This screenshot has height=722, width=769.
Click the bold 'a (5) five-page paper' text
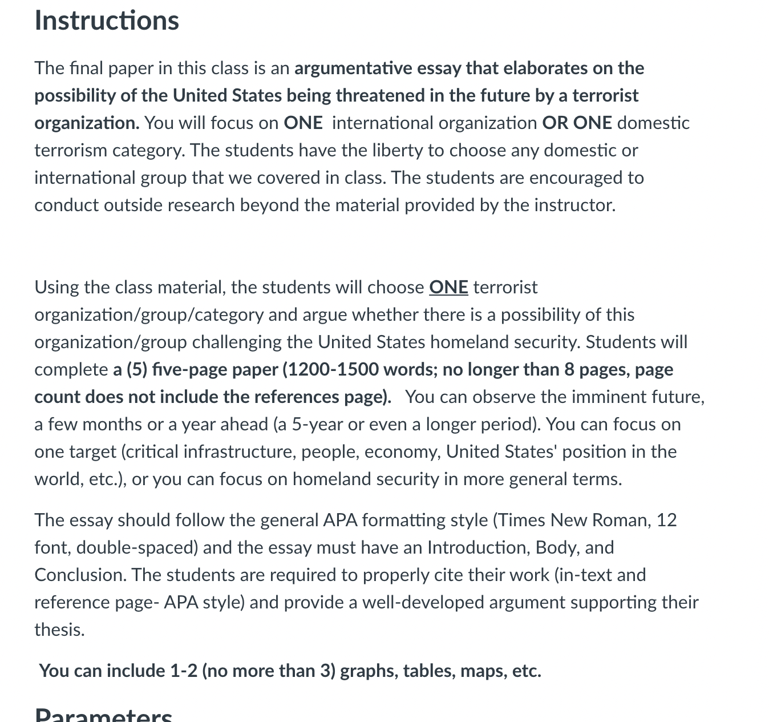click(196, 369)
